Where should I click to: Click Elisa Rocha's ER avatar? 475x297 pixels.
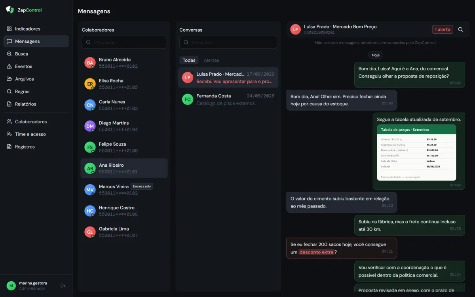tap(90, 84)
